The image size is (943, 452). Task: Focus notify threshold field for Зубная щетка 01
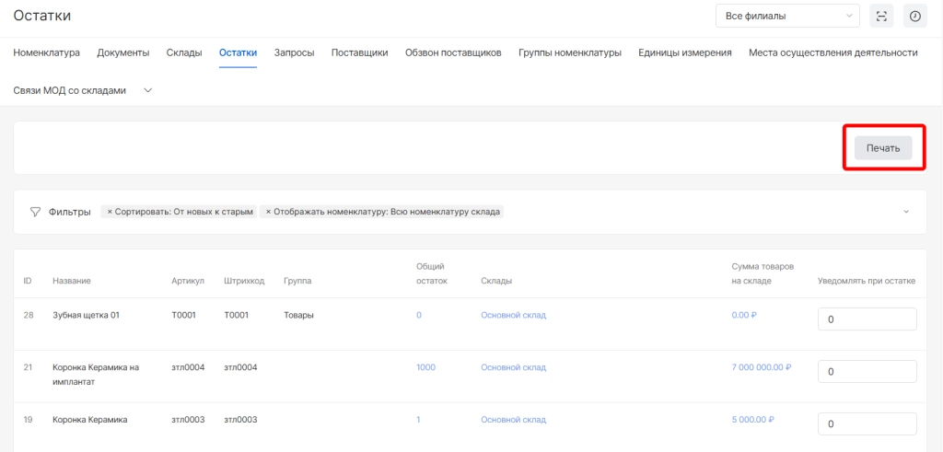click(x=867, y=319)
